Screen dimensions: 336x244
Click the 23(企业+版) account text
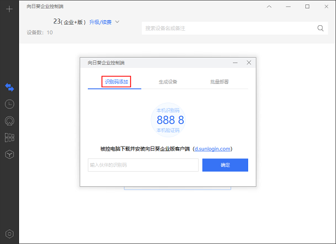(69, 22)
